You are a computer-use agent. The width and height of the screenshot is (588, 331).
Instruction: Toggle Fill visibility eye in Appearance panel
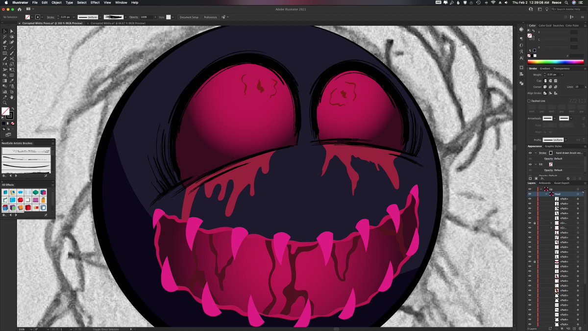[x=530, y=164]
